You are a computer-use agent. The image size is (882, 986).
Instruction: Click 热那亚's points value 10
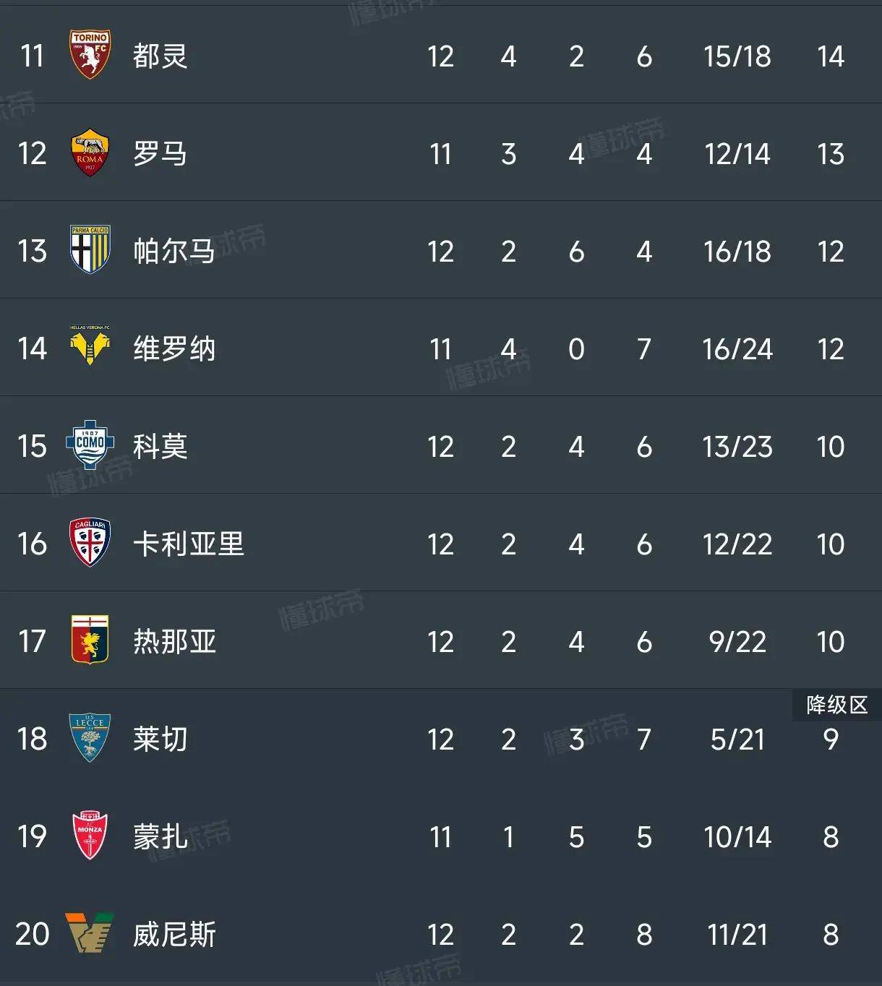click(x=831, y=641)
